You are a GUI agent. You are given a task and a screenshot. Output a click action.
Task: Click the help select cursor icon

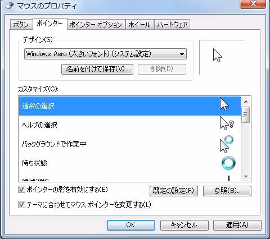pyautogui.click(x=227, y=123)
